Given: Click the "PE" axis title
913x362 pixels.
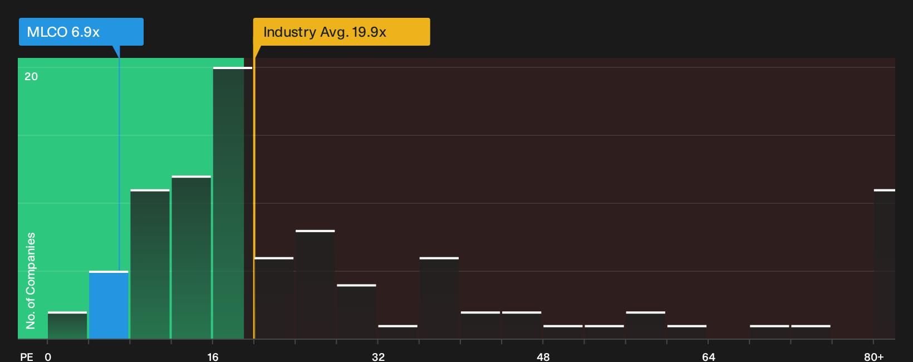Looking at the screenshot, I should click(x=27, y=356).
